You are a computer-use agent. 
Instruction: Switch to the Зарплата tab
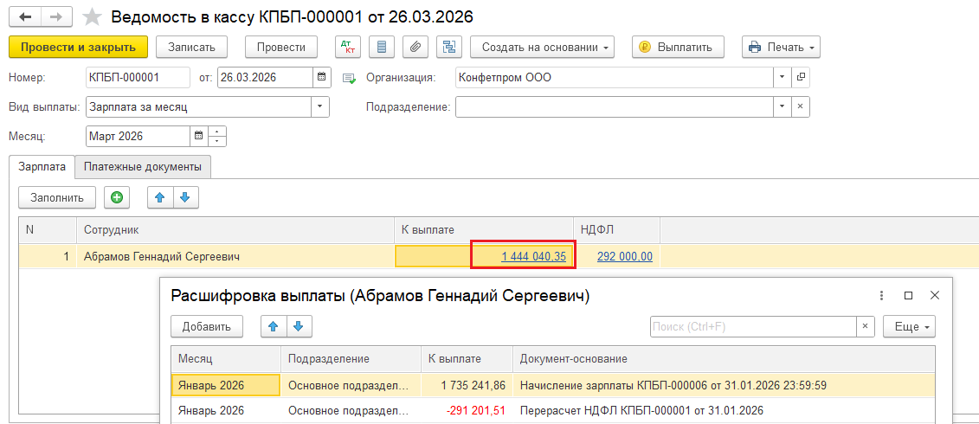pos(42,167)
